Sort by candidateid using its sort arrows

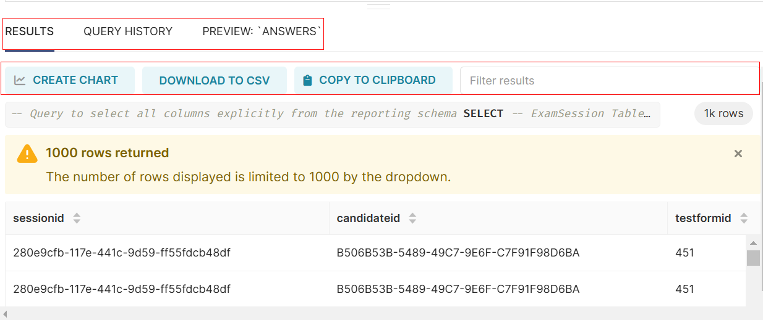pyautogui.click(x=412, y=218)
